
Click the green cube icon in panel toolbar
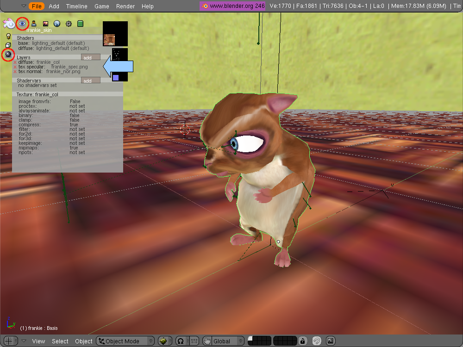pyautogui.click(x=80, y=24)
